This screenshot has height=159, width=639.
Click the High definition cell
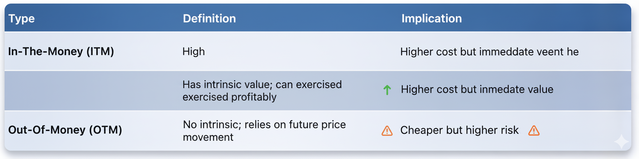[193, 52]
